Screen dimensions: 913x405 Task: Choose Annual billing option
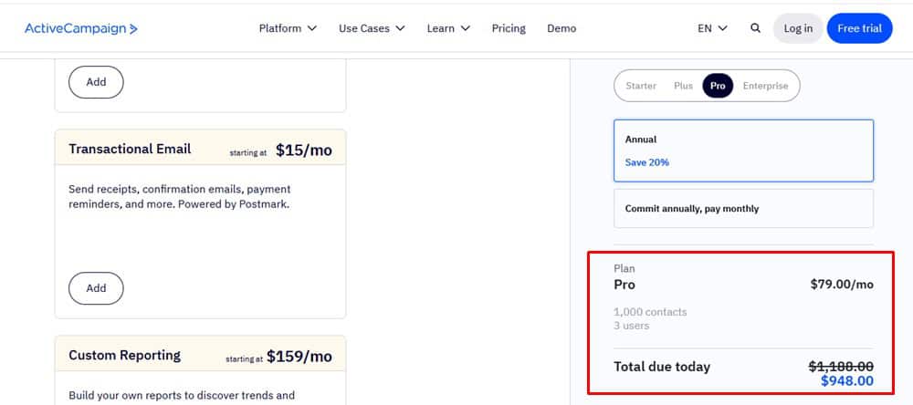743,151
